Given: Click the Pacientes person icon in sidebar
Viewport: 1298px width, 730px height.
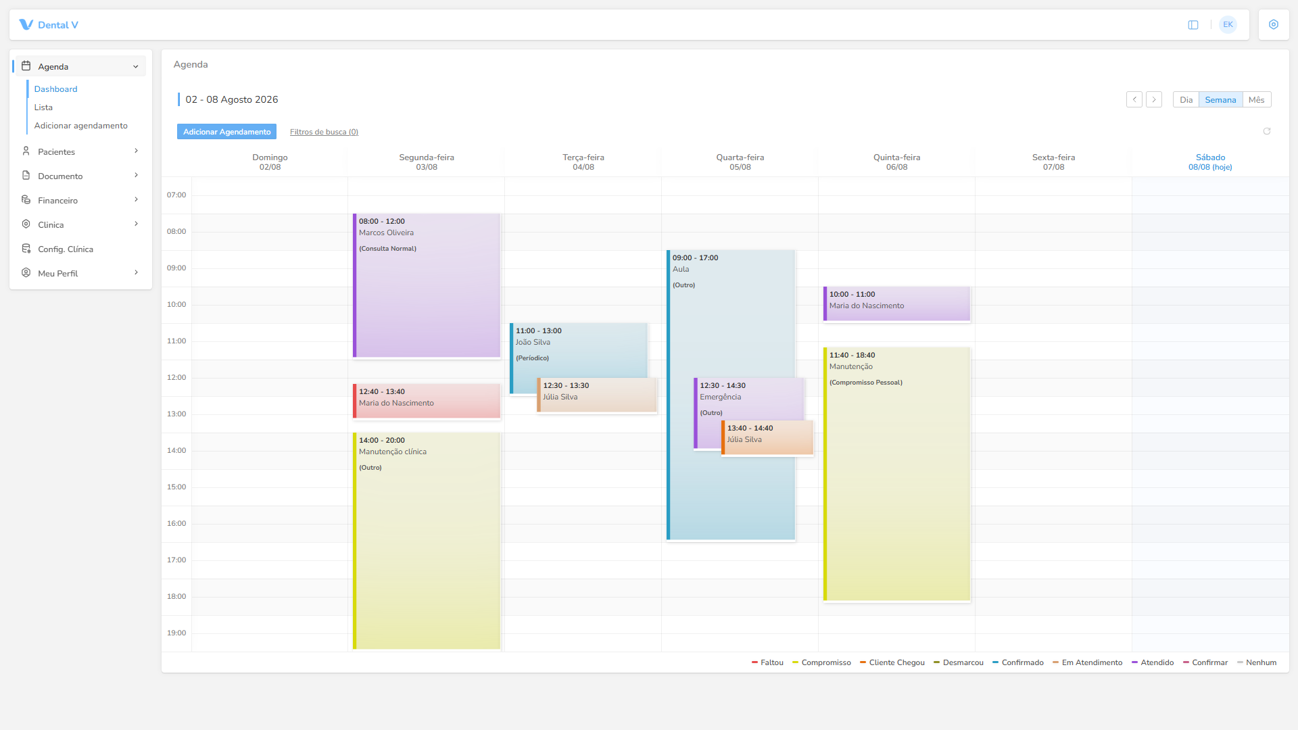Looking at the screenshot, I should tap(26, 151).
